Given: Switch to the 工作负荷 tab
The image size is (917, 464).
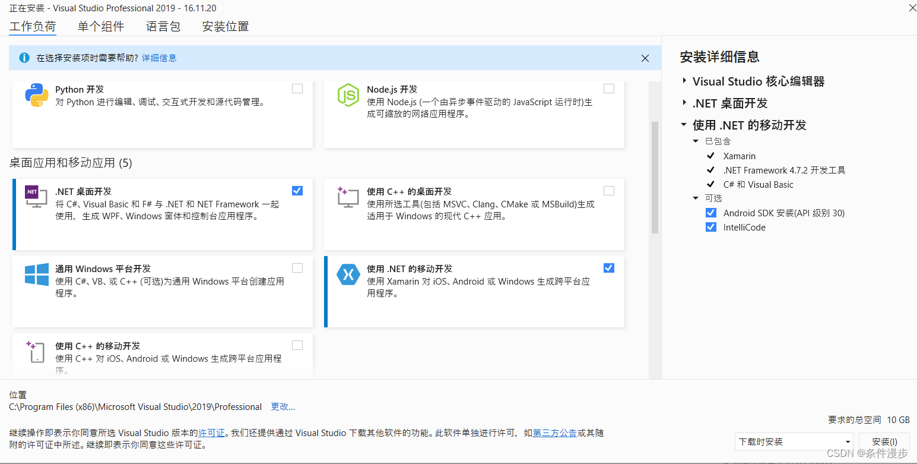Looking at the screenshot, I should 33,26.
